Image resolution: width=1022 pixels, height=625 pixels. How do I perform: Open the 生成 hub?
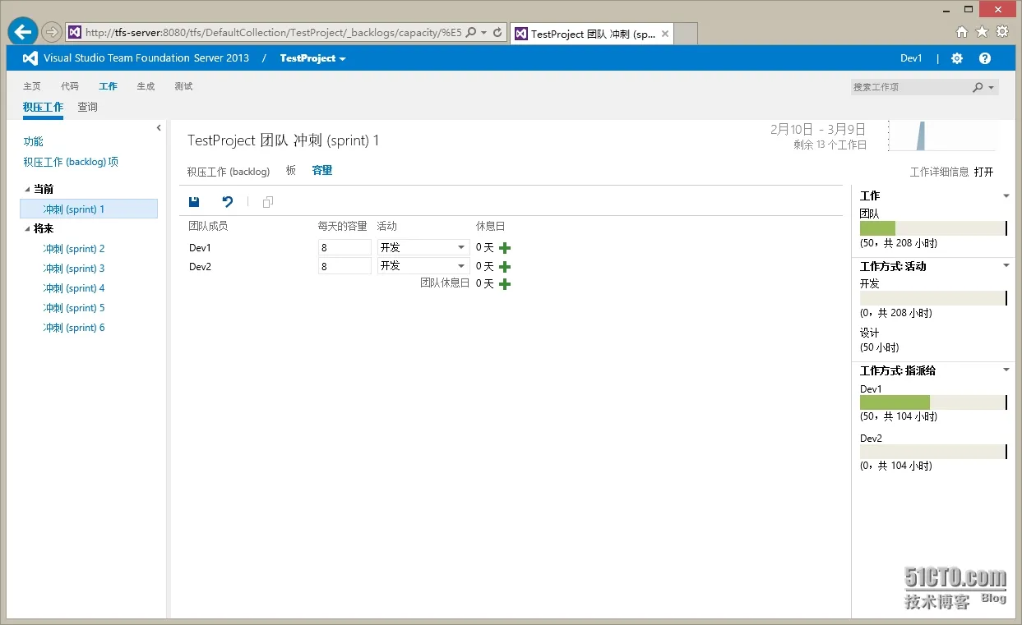[146, 86]
